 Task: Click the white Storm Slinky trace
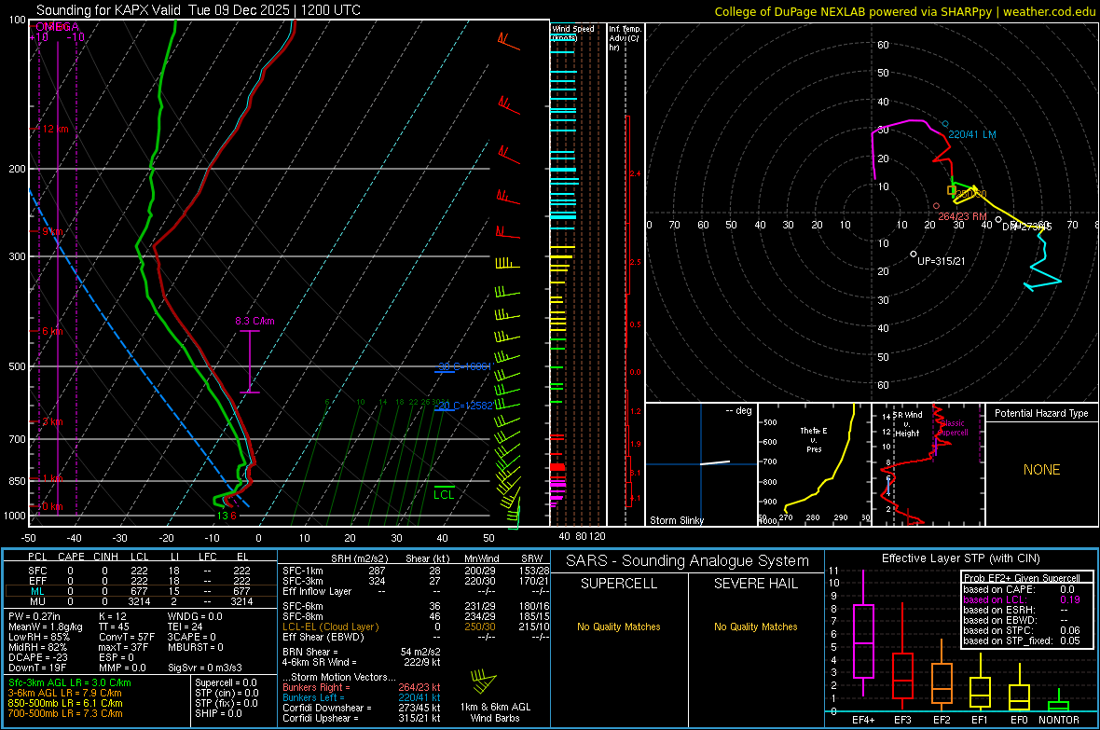click(715, 462)
